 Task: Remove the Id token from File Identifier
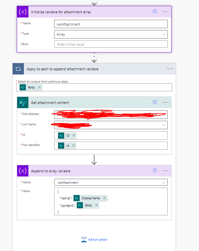73,145
